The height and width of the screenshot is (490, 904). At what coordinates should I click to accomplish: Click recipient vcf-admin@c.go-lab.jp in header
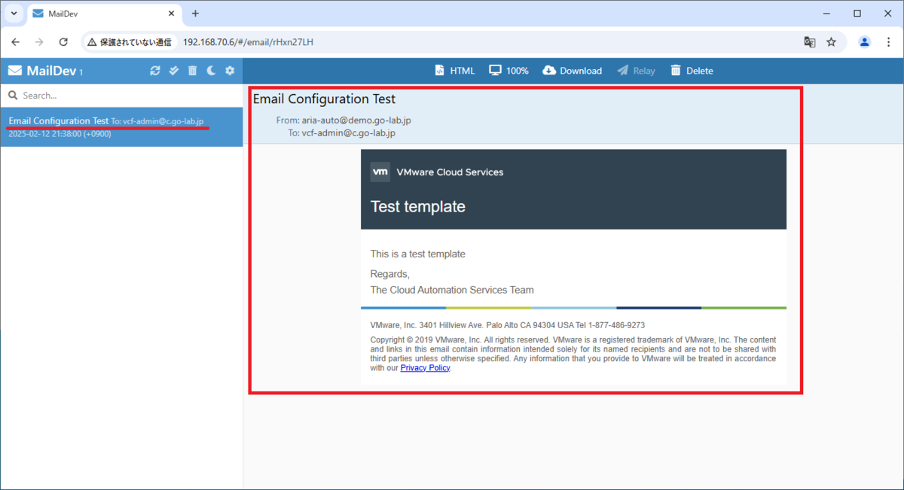pyautogui.click(x=349, y=132)
